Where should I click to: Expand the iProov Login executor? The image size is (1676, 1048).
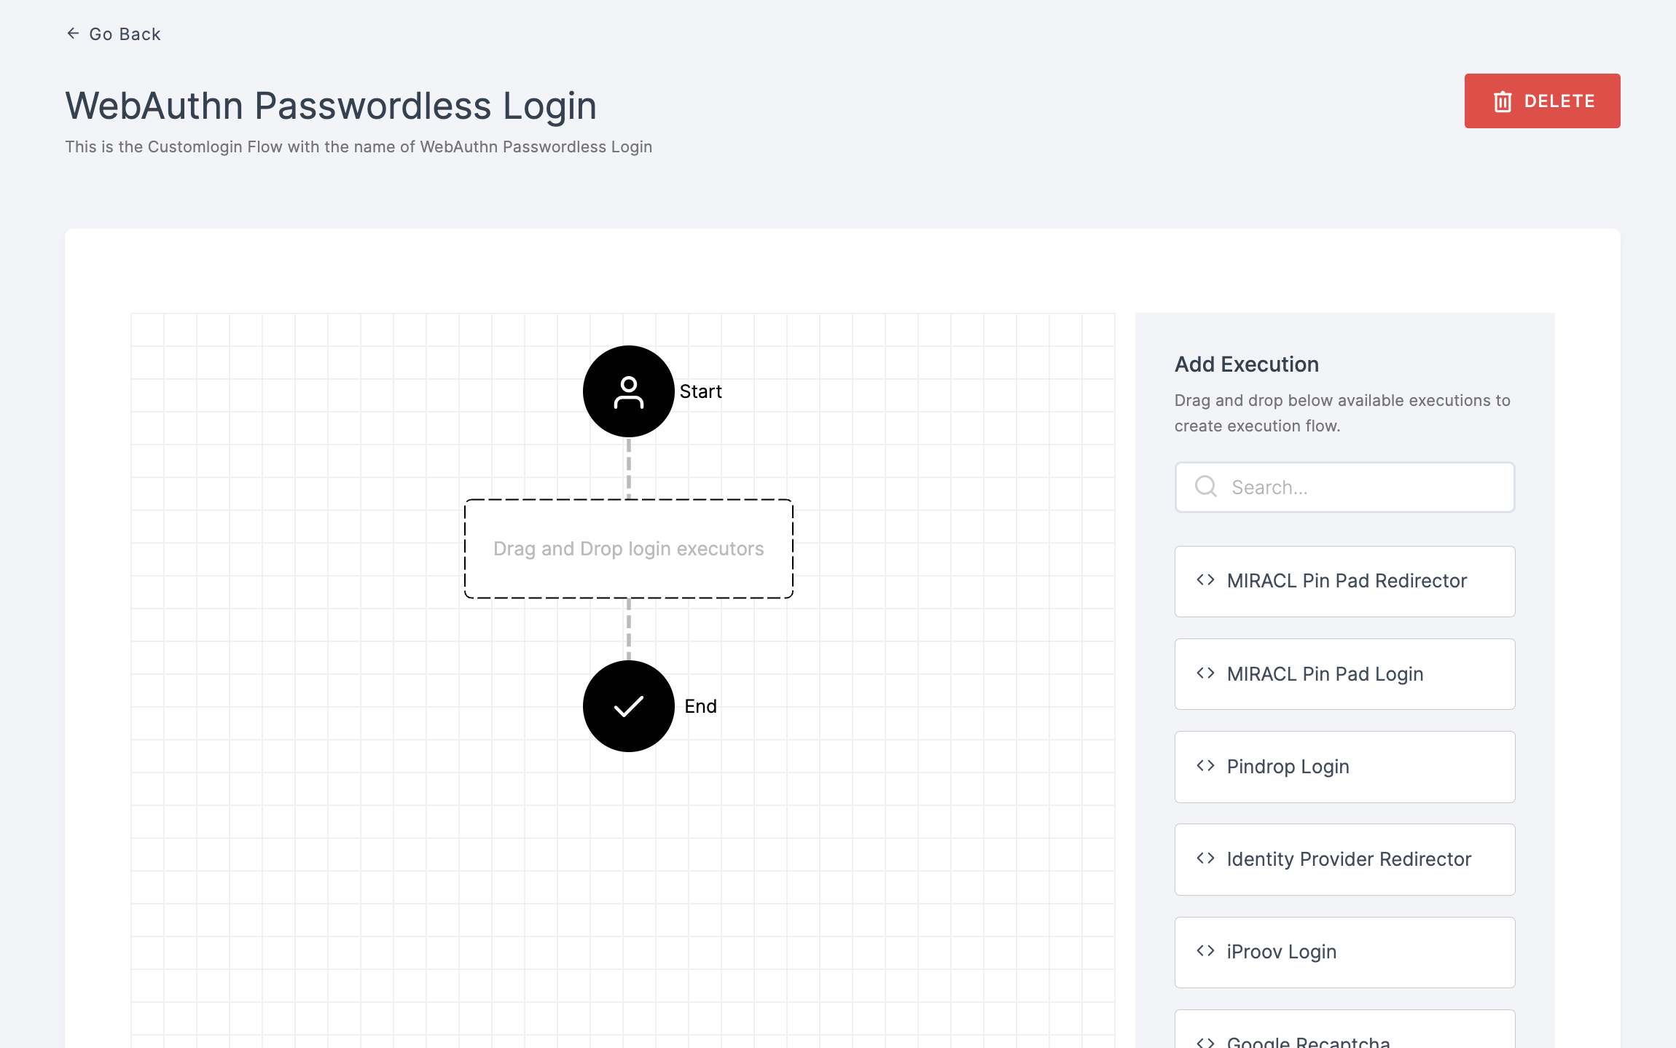click(1344, 951)
